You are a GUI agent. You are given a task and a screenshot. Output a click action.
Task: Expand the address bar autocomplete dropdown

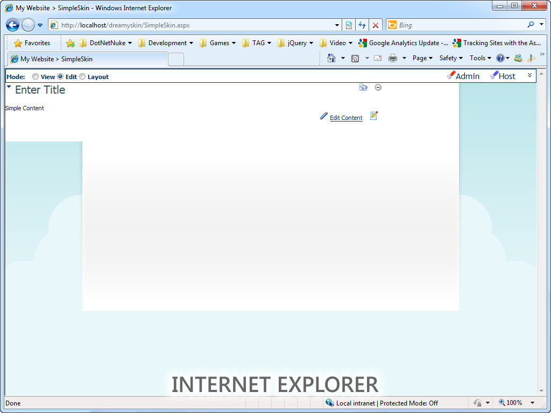coord(337,25)
